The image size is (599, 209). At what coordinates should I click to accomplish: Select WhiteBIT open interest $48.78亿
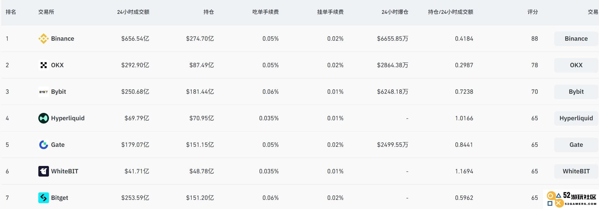click(202, 171)
